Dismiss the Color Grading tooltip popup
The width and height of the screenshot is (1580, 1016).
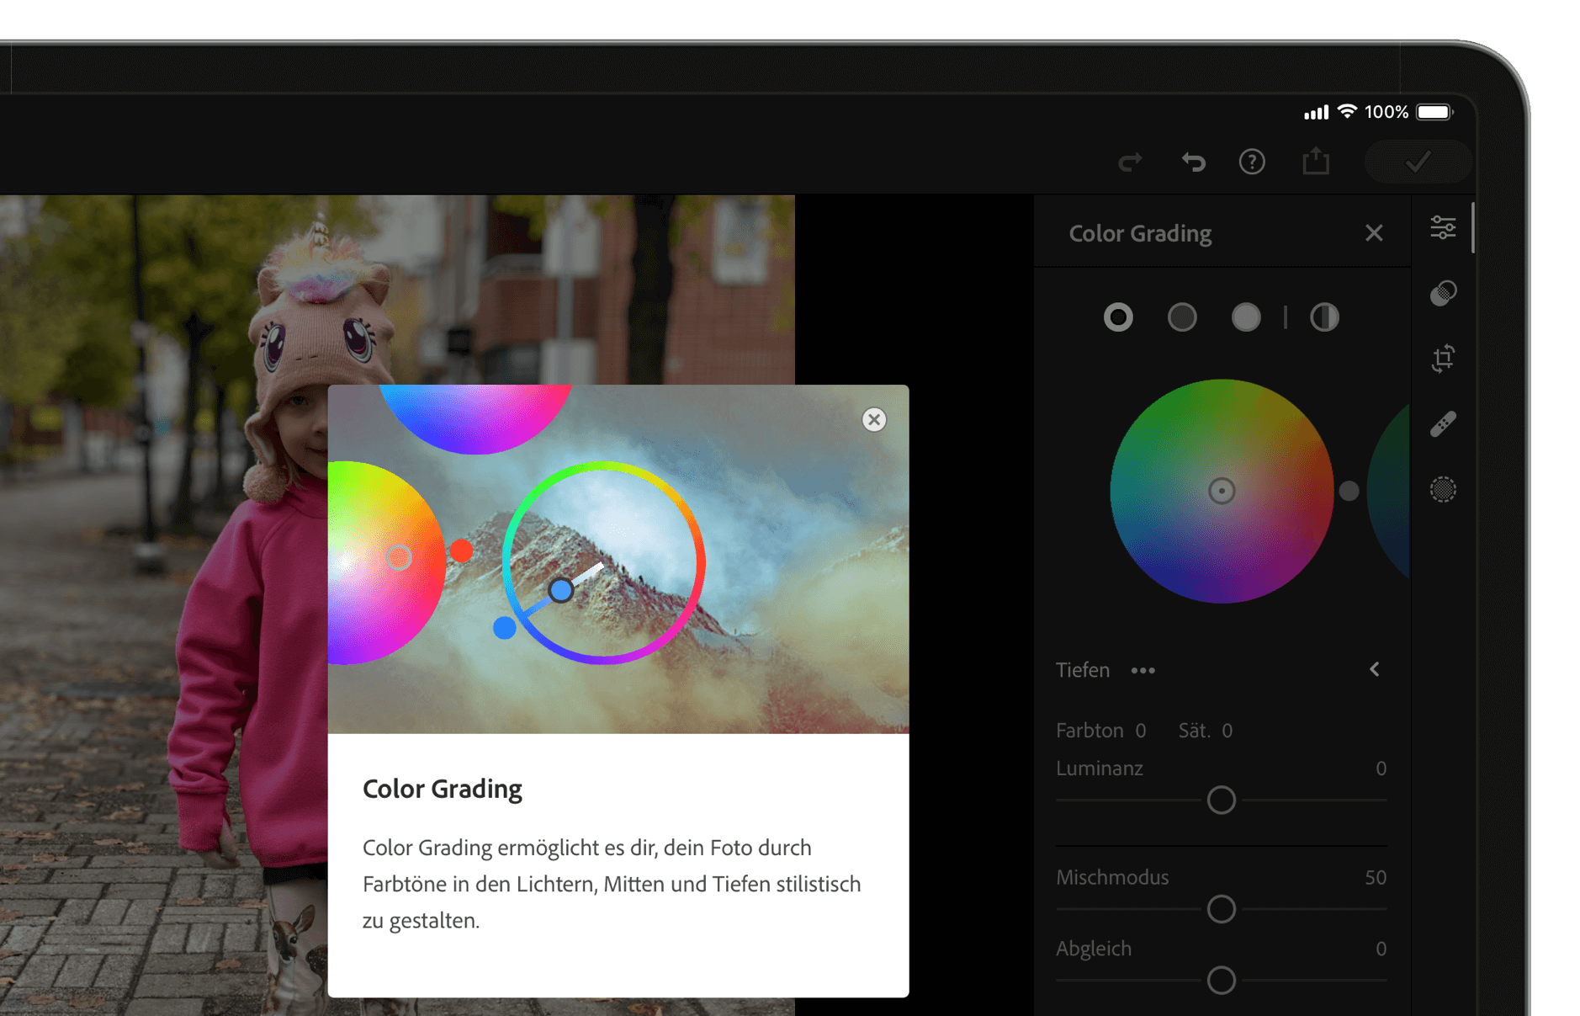click(874, 419)
